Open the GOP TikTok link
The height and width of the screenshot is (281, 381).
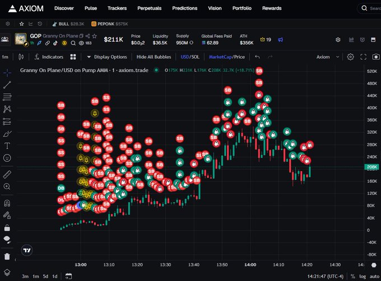pos(55,43)
